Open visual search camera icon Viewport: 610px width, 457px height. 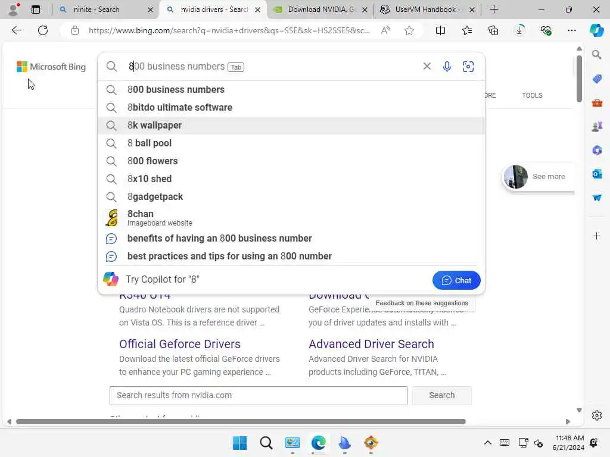coord(468,67)
